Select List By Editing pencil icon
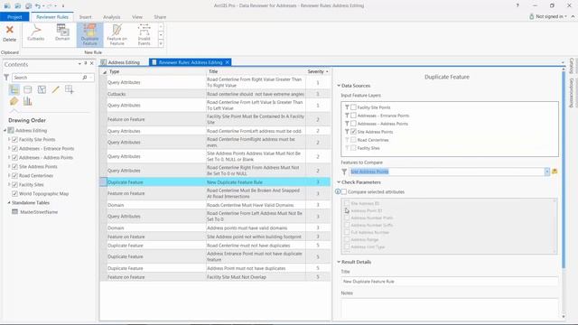 pos(55,89)
